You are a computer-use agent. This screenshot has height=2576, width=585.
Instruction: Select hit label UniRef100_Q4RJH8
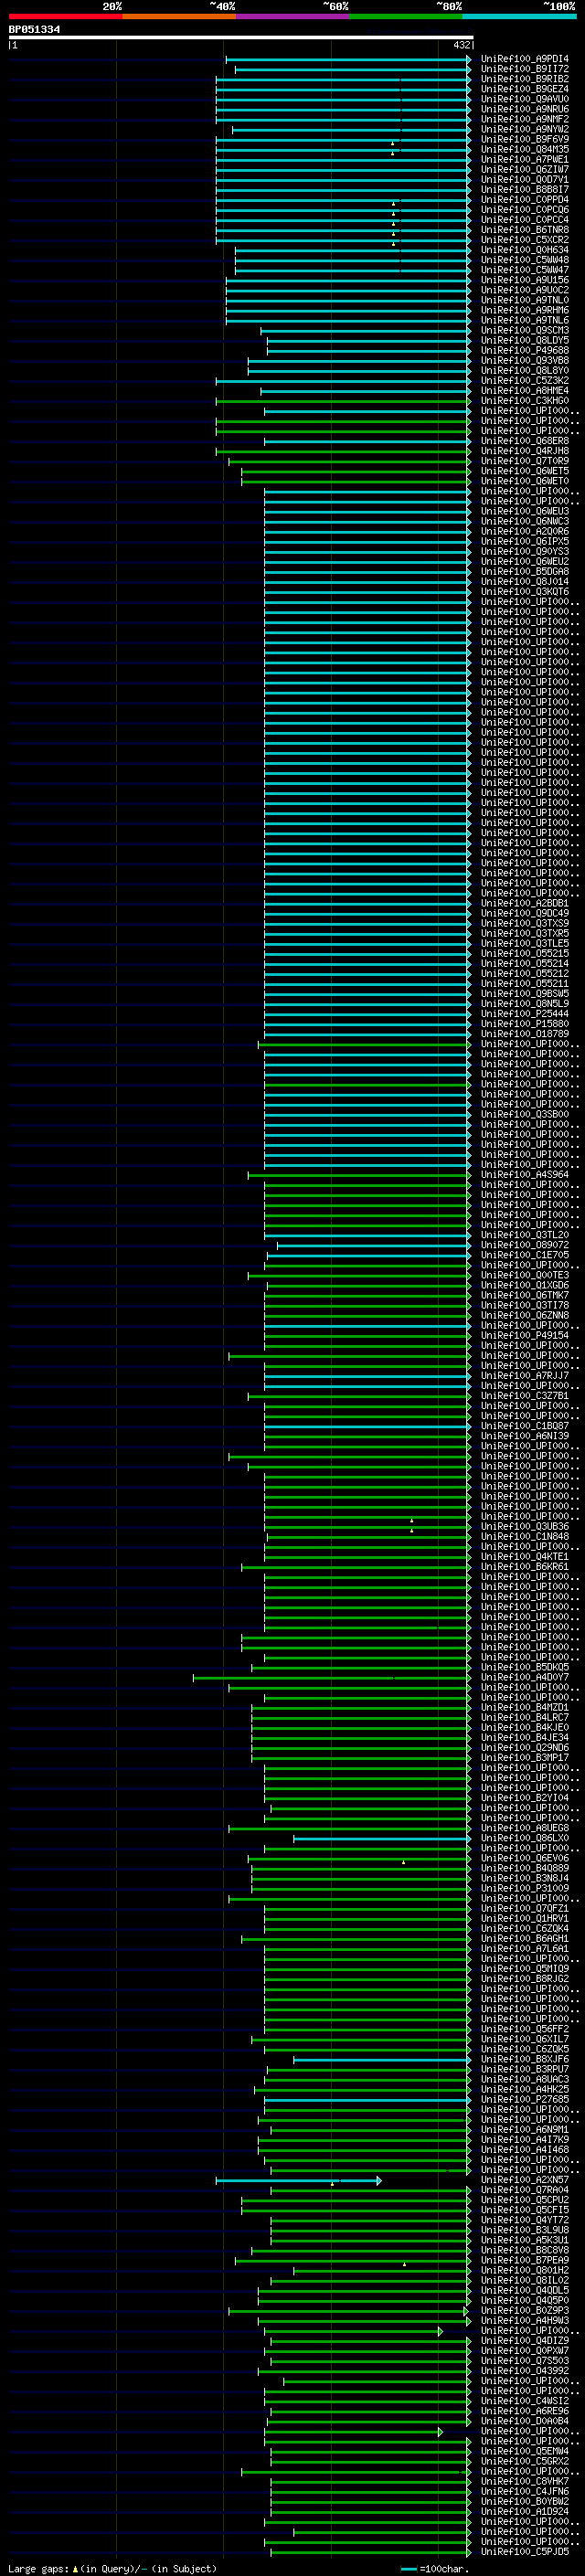tap(525, 451)
